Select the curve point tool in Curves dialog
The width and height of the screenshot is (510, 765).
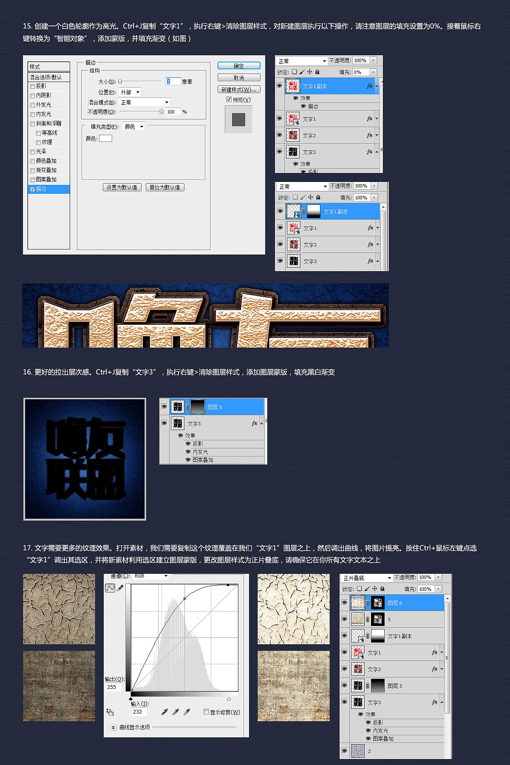pos(110,588)
